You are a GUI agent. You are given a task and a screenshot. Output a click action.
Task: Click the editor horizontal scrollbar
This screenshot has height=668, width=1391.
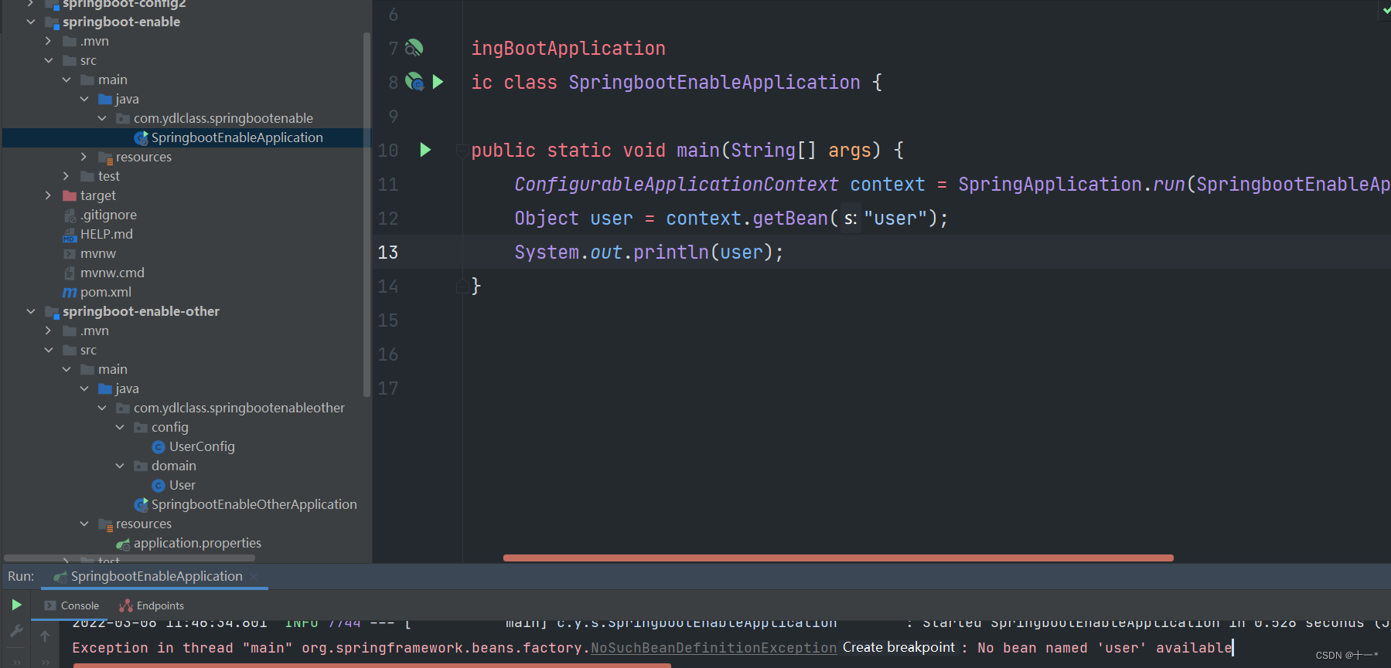(838, 558)
